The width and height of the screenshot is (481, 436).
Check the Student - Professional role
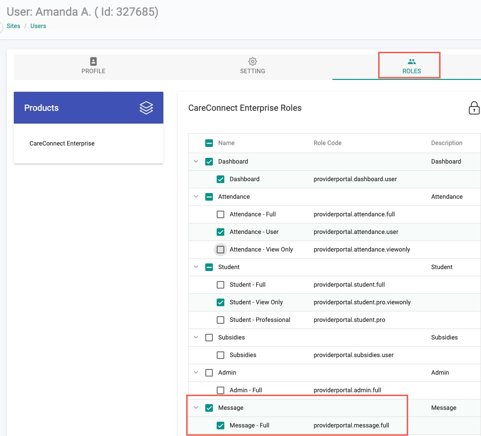[x=220, y=320]
